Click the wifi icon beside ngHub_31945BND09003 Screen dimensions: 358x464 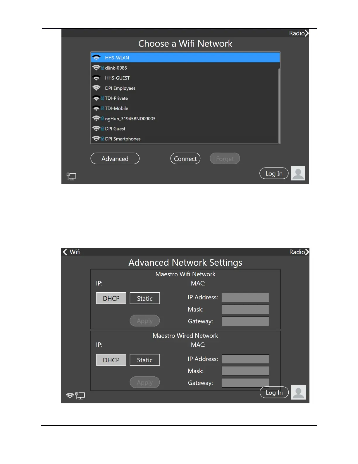[x=96, y=118]
